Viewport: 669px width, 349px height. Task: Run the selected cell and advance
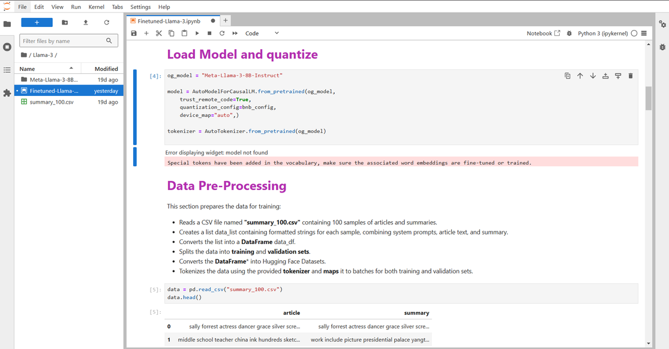(x=197, y=33)
